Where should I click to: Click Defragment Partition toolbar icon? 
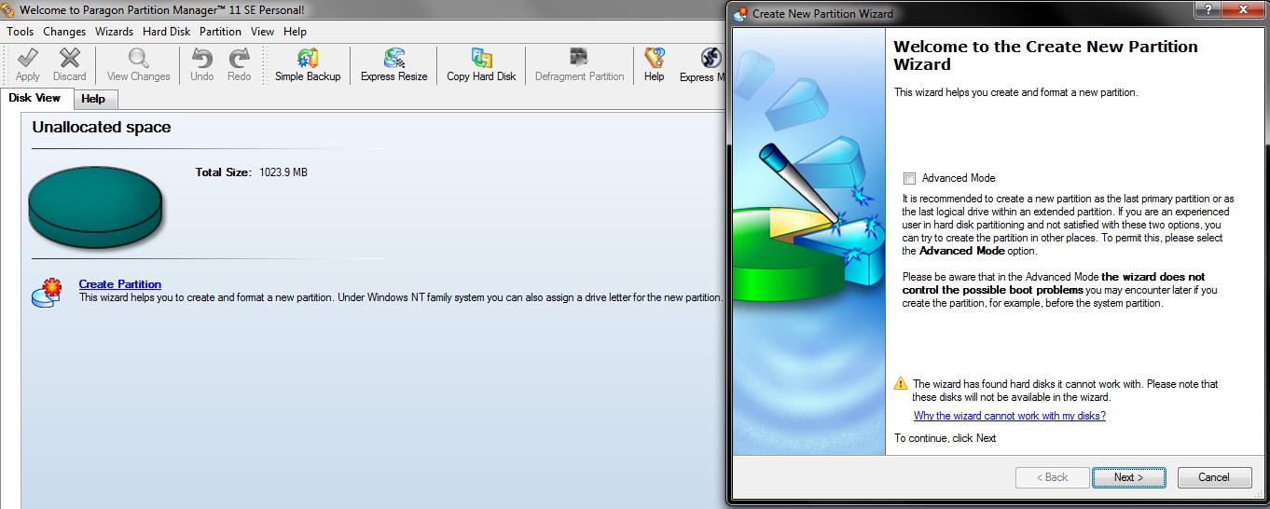580,65
